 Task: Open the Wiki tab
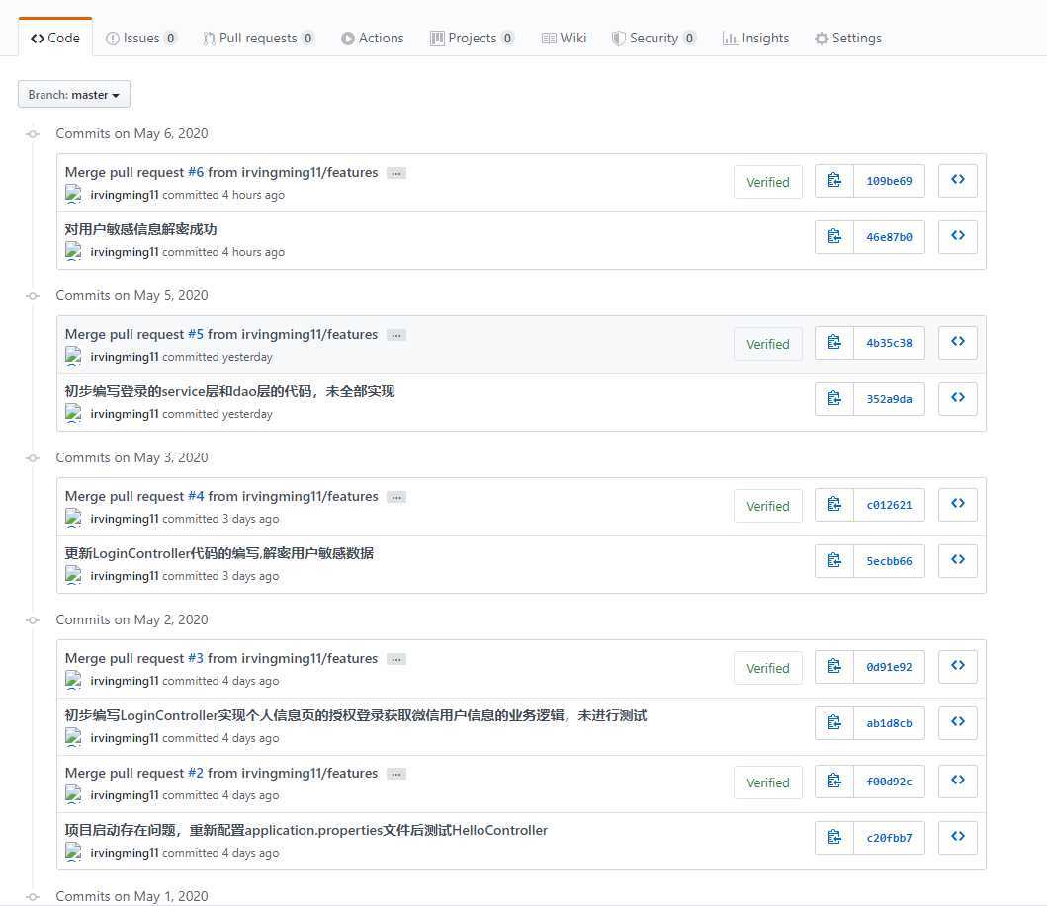pos(565,38)
